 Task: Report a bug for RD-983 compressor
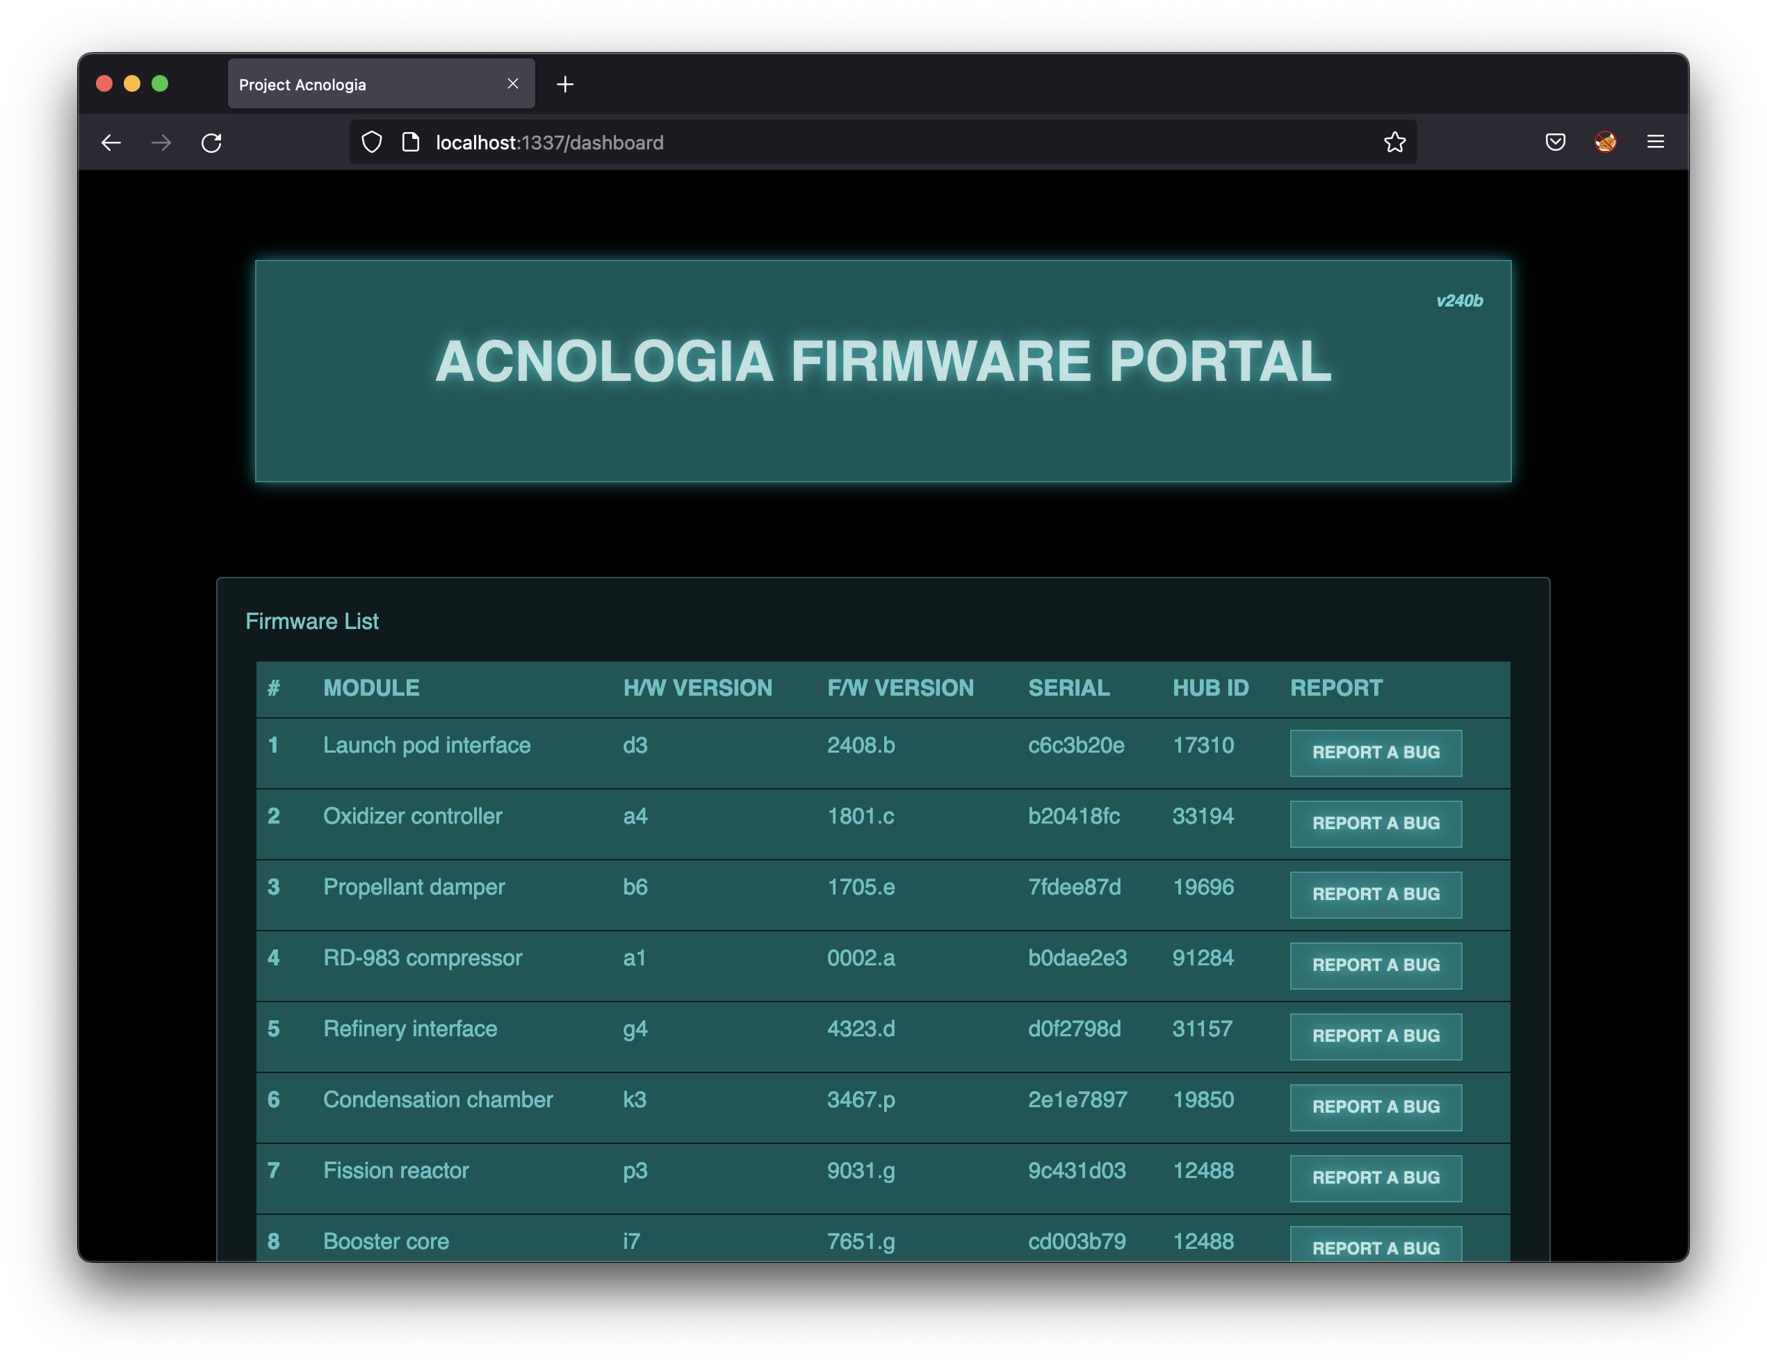[1374, 965]
